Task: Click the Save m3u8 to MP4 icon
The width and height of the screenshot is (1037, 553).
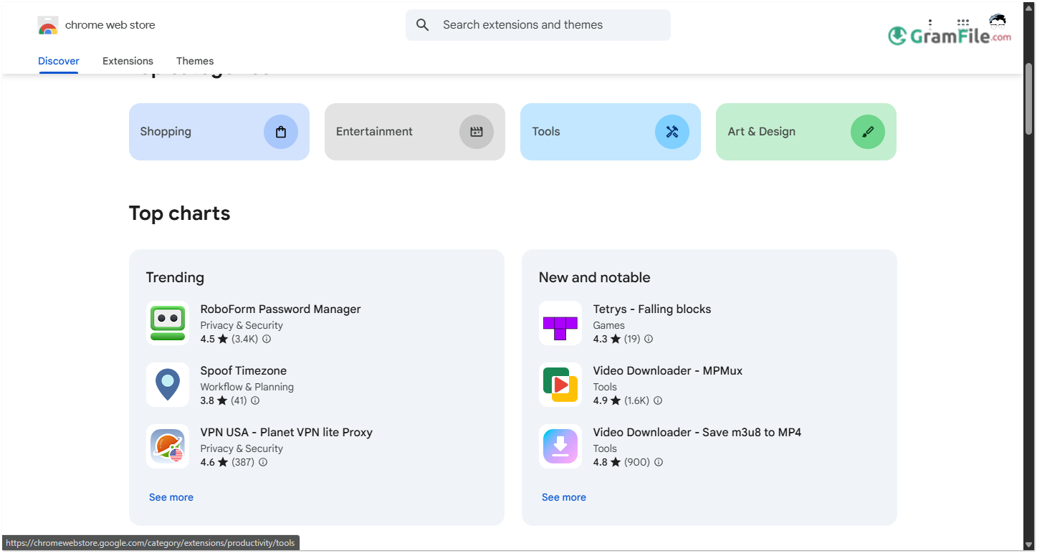Action: tap(560, 446)
